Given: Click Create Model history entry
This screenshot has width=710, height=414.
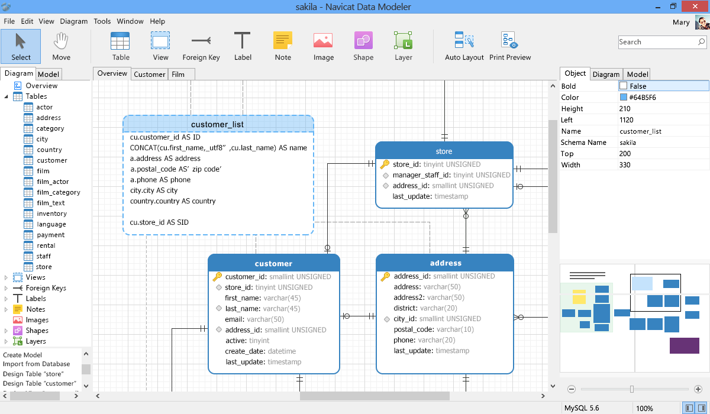Looking at the screenshot, I should 22,355.
